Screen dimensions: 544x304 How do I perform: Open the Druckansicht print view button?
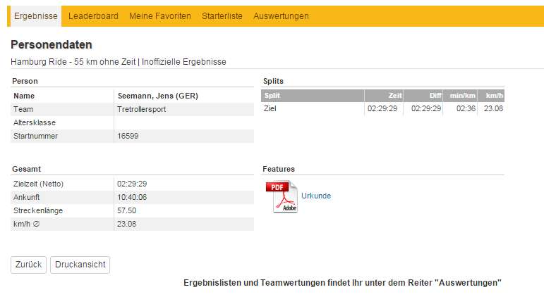point(80,265)
